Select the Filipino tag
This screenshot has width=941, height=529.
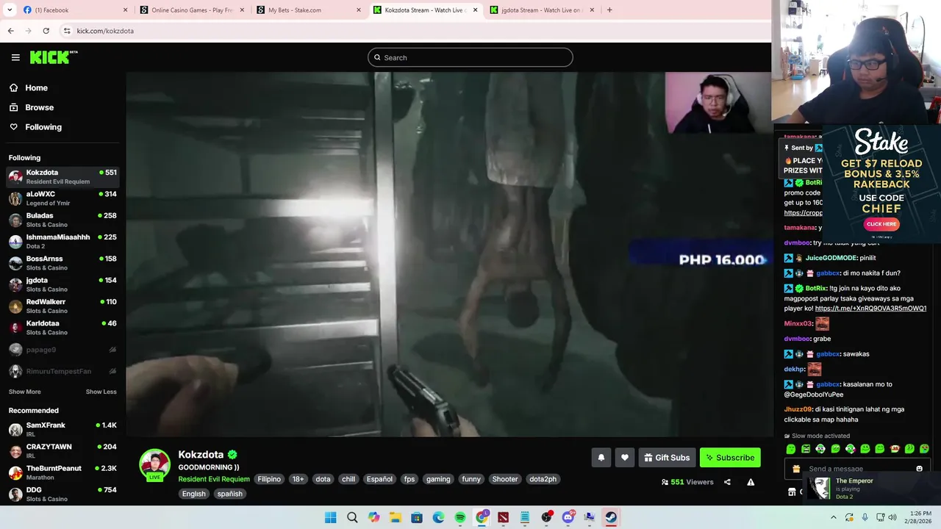pyautogui.click(x=269, y=479)
